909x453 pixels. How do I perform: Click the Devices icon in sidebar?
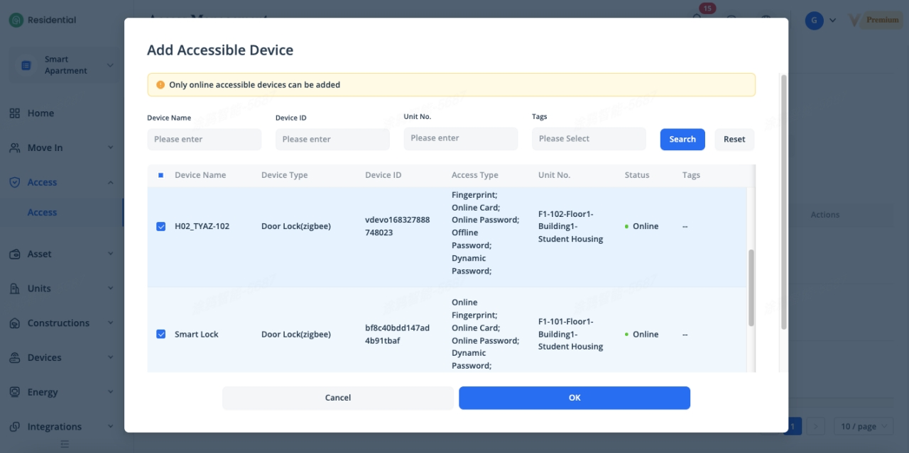tap(15, 358)
